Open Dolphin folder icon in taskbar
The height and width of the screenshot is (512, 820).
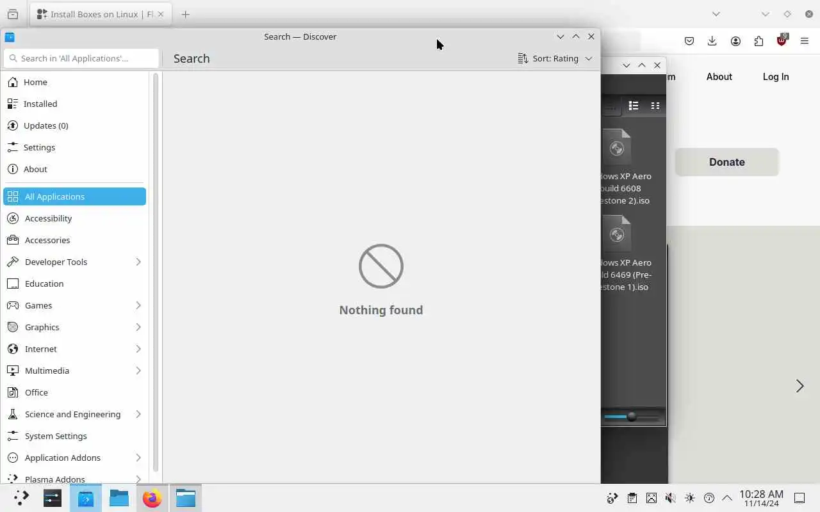pos(119,498)
